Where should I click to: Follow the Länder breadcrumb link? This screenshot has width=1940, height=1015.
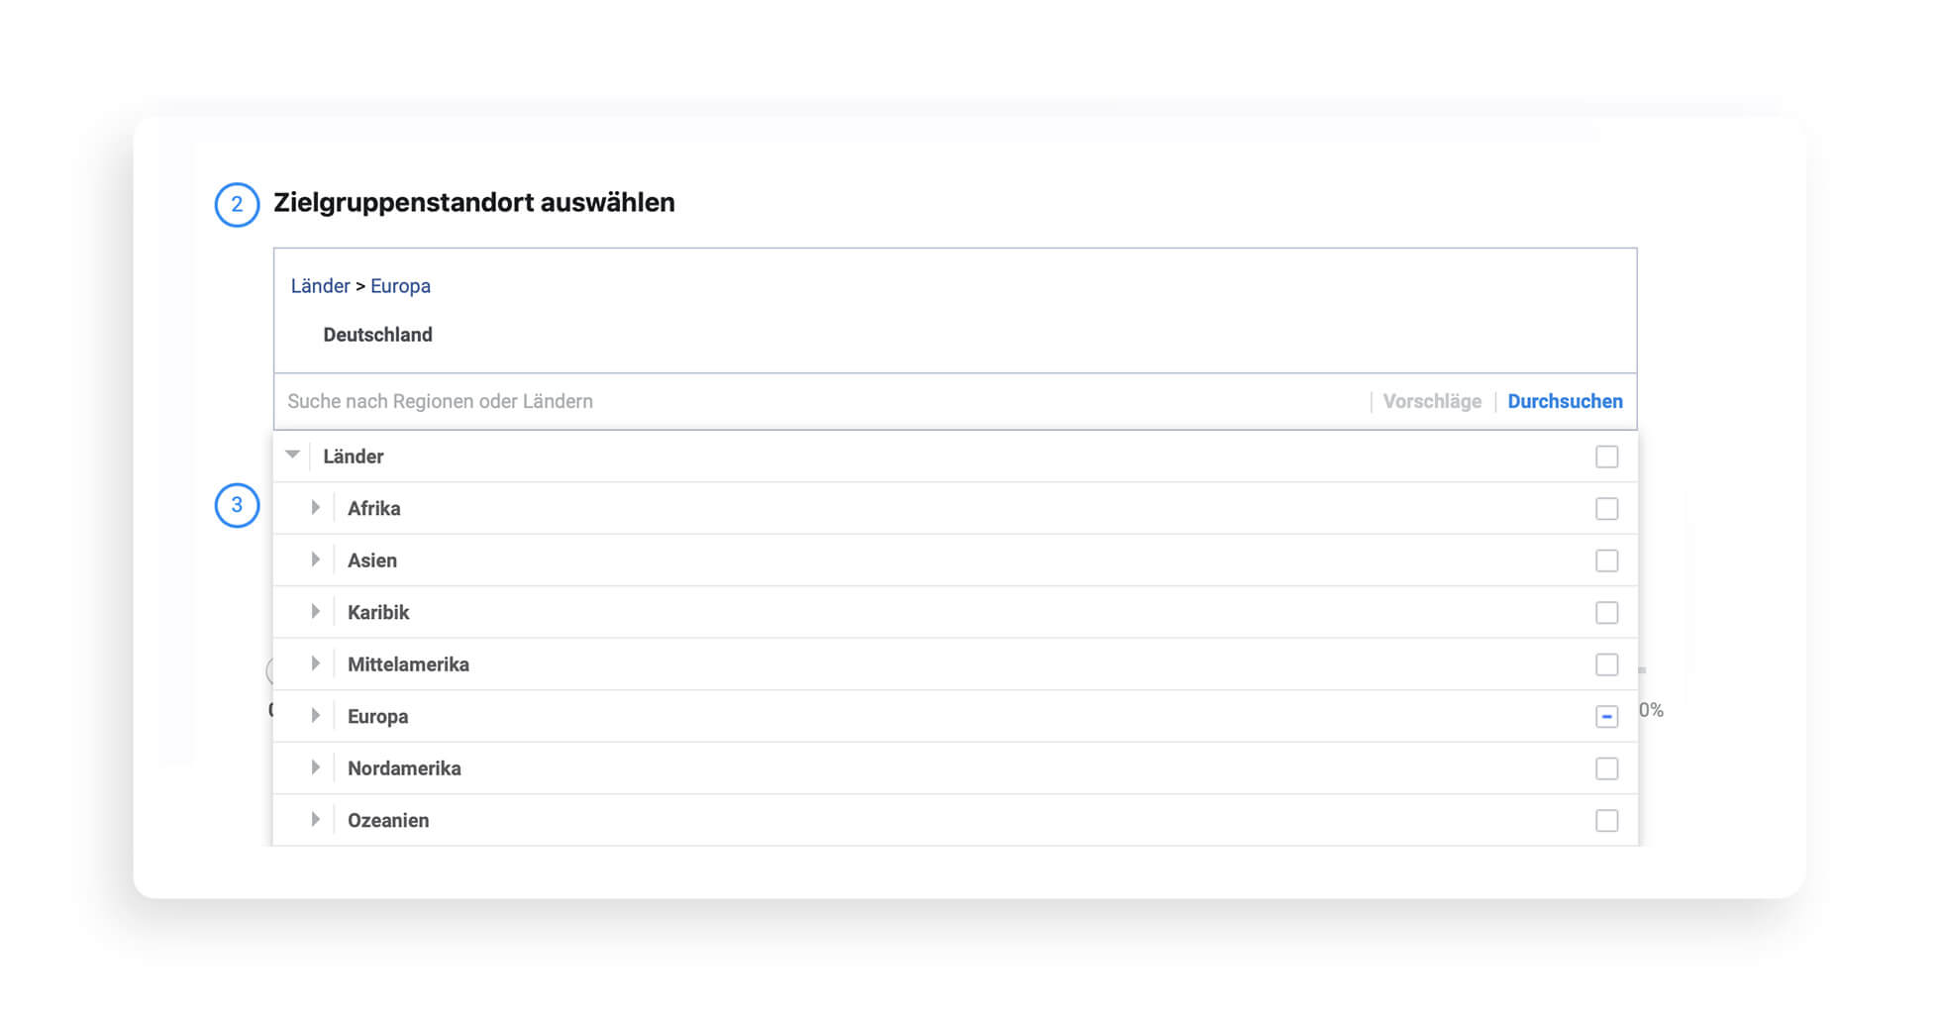point(320,286)
